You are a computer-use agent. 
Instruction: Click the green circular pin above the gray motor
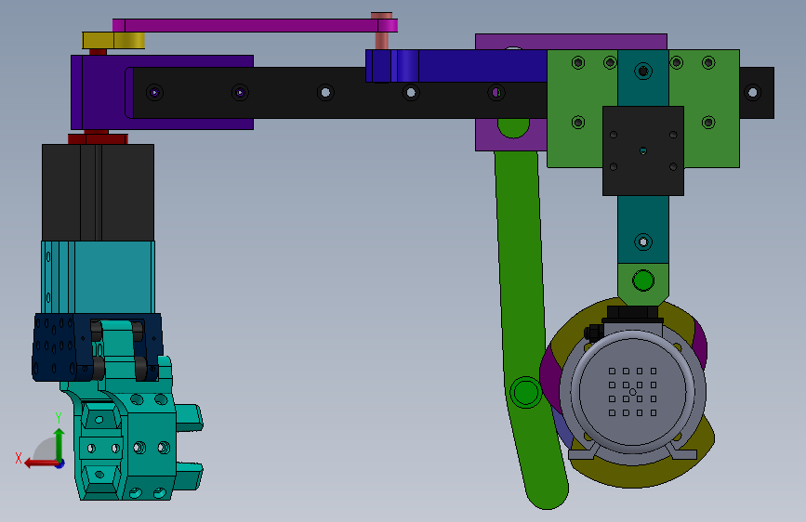pyautogui.click(x=643, y=281)
